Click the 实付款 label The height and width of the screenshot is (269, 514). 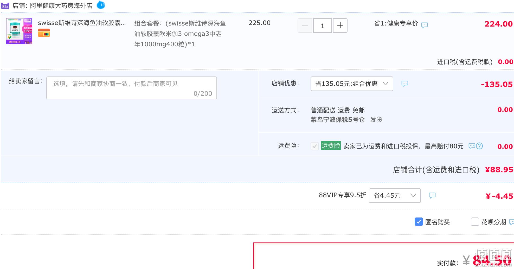[448, 263]
